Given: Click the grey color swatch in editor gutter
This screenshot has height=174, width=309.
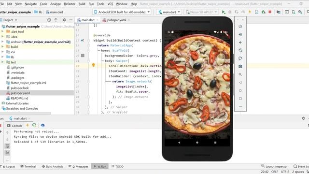Looking at the screenshot, I should pos(83,56).
